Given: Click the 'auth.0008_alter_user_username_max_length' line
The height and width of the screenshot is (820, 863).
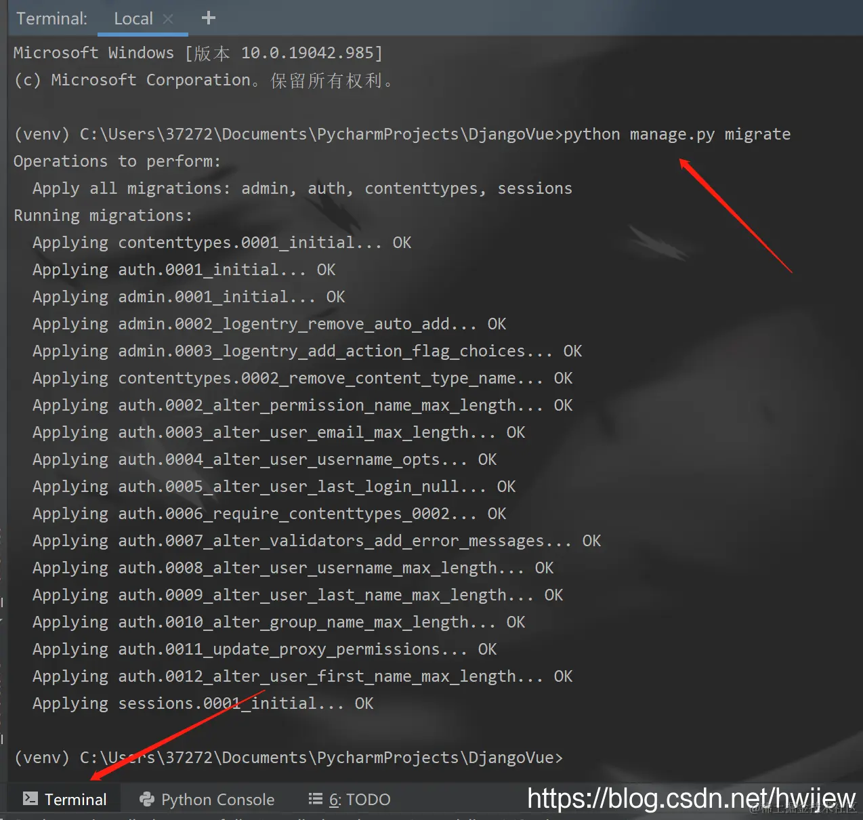Looking at the screenshot, I should 293,568.
